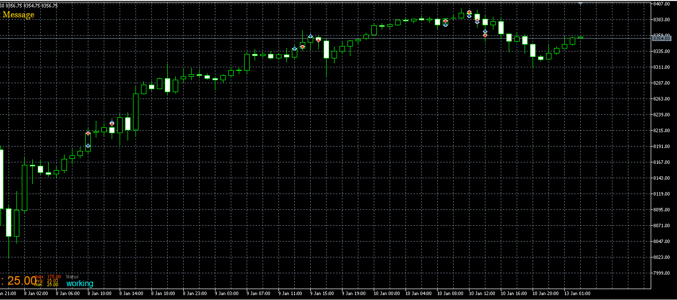The height and width of the screenshot is (300, 677).
Task: Click the 8071.00 price scale label
Action: (662, 226)
